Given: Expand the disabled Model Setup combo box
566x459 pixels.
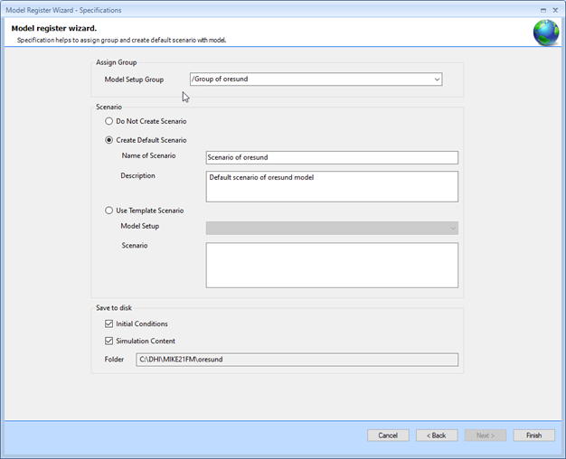Looking at the screenshot, I should point(332,228).
